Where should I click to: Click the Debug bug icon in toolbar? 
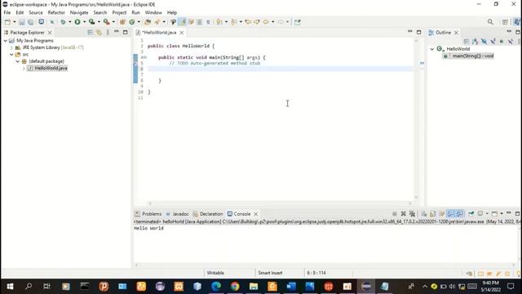click(63, 22)
